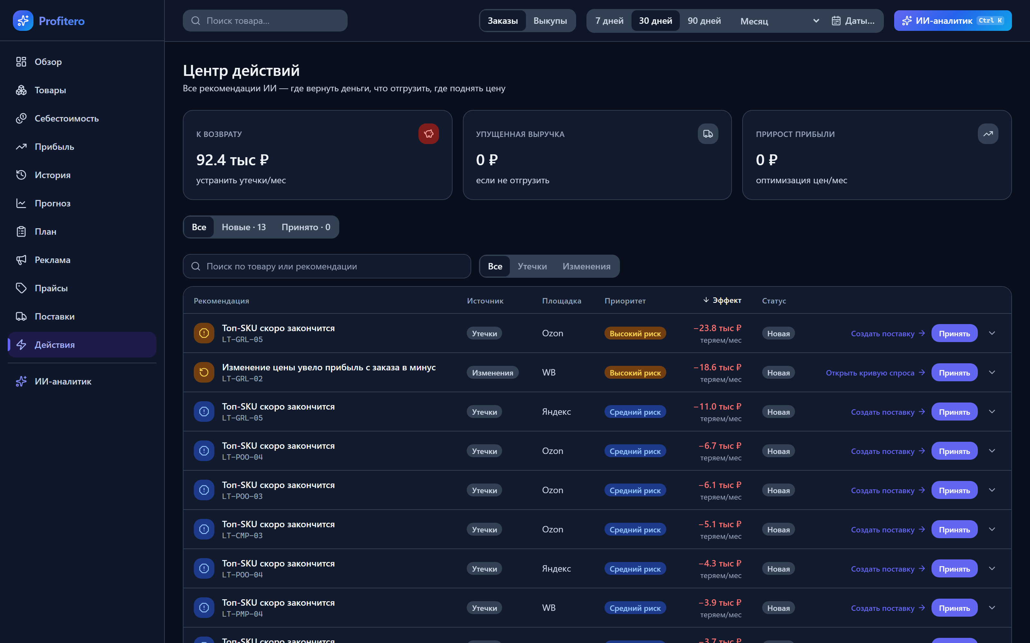Click the piggy bank icon on К возврату card
This screenshot has height=643, width=1030.
428,134
